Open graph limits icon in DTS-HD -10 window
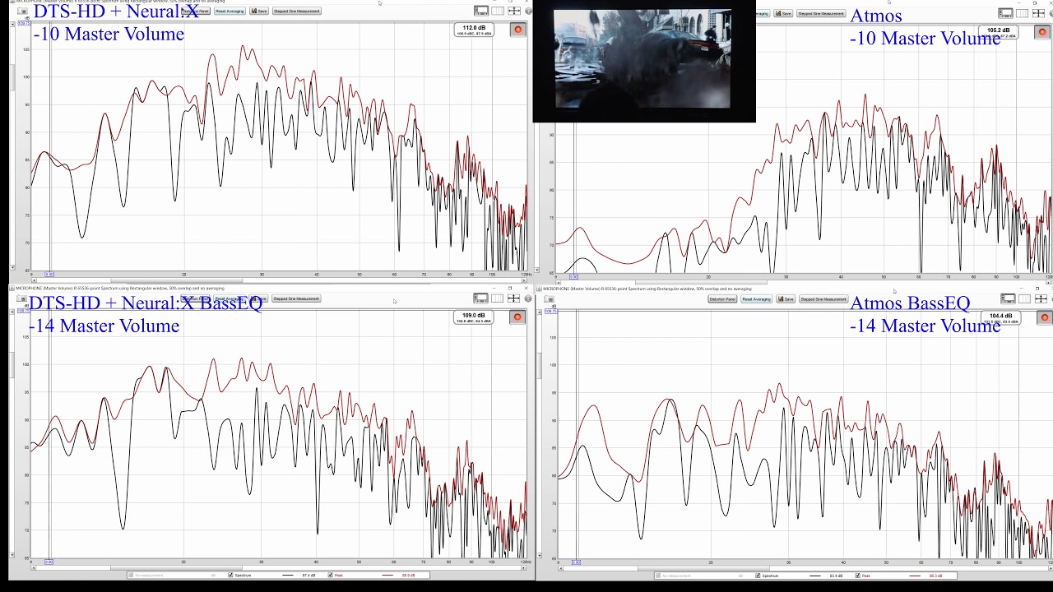The width and height of the screenshot is (1053, 592). click(x=481, y=11)
